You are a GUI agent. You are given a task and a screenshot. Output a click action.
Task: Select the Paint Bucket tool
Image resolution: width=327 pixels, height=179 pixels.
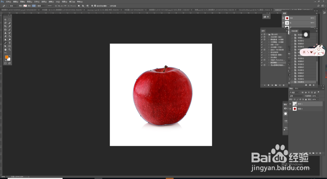click(x=9, y=36)
